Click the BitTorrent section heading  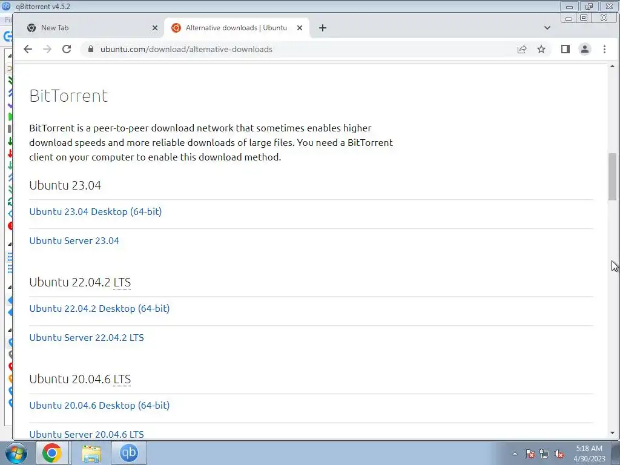pyautogui.click(x=68, y=96)
